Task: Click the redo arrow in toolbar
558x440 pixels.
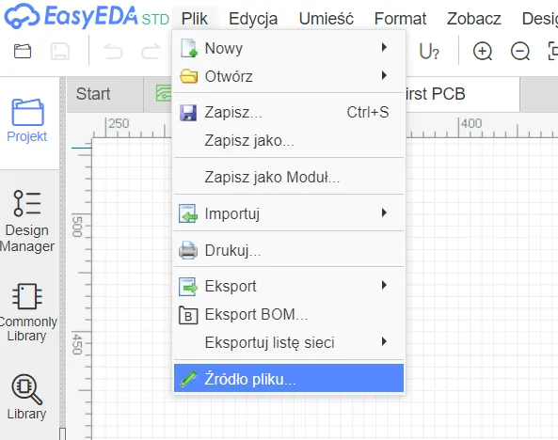Action: point(151,52)
